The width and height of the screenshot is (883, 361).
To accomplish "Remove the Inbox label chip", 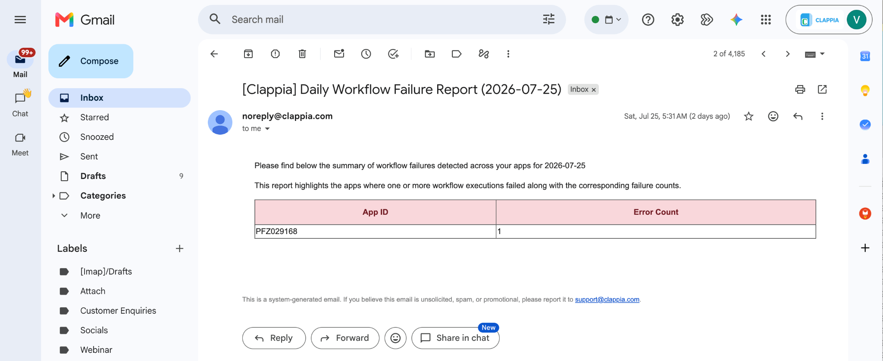I will pyautogui.click(x=594, y=90).
